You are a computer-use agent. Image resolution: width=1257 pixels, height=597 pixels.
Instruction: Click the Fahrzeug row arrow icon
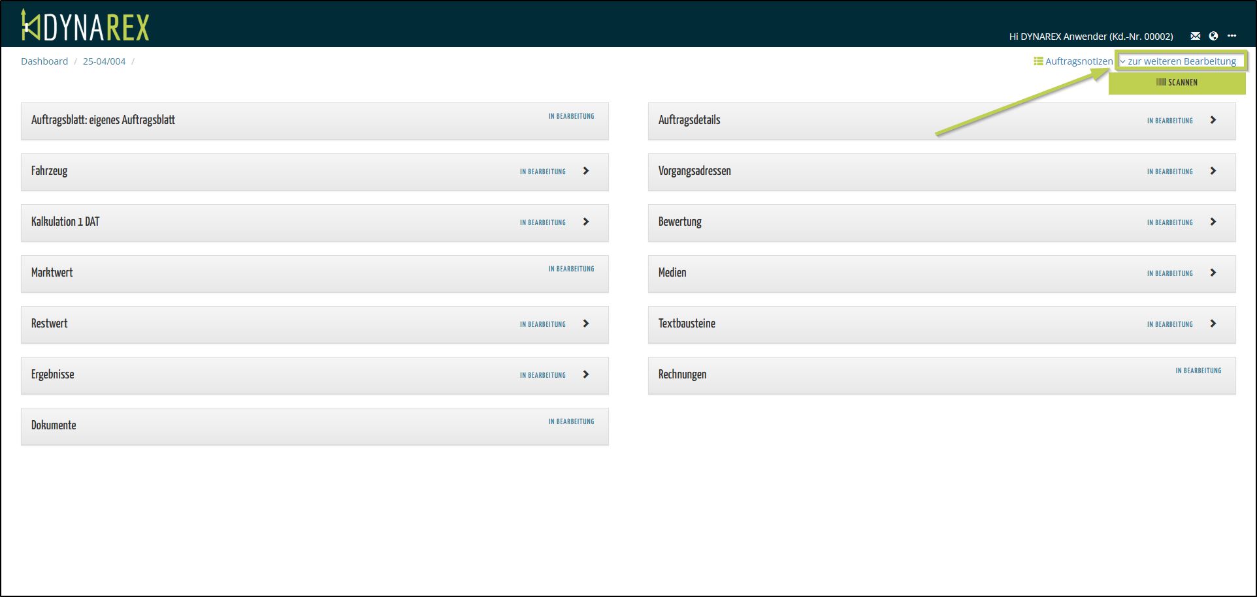(x=586, y=171)
